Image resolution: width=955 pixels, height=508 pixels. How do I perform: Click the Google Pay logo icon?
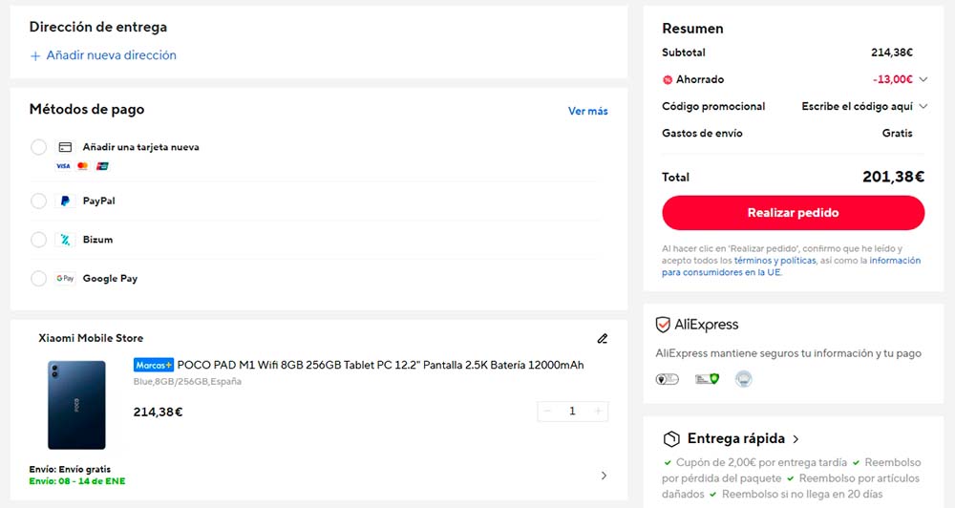[x=65, y=279]
